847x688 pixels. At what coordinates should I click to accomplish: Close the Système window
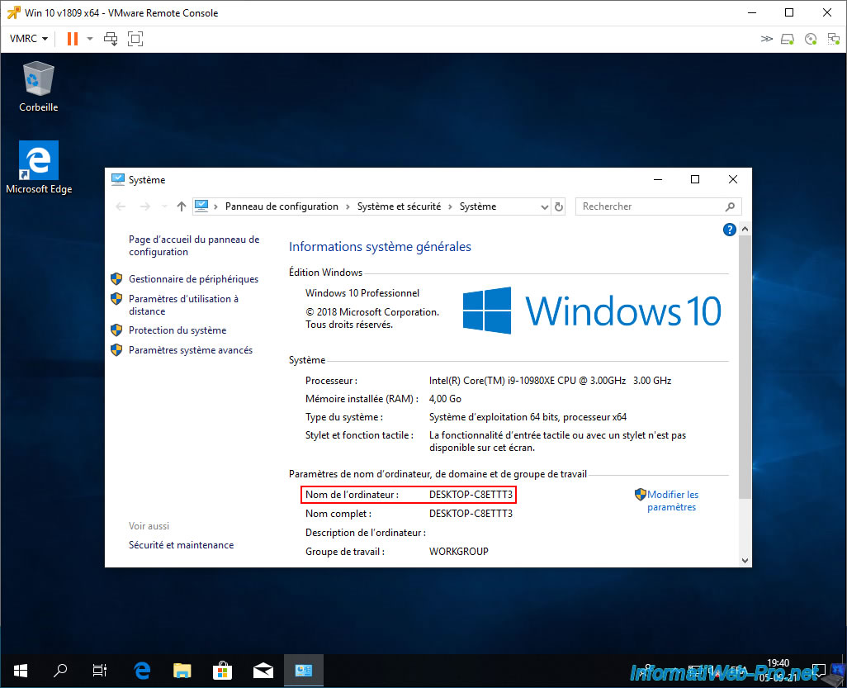point(733,179)
